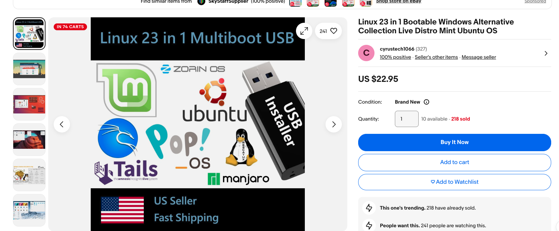The height and width of the screenshot is (231, 559).
Task: Click Add to cart
Action: click(x=455, y=162)
